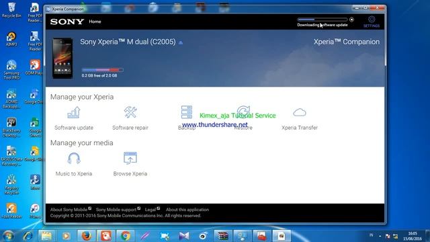430x242 pixels.
Task: Open the About this application link
Action: (x=187, y=210)
